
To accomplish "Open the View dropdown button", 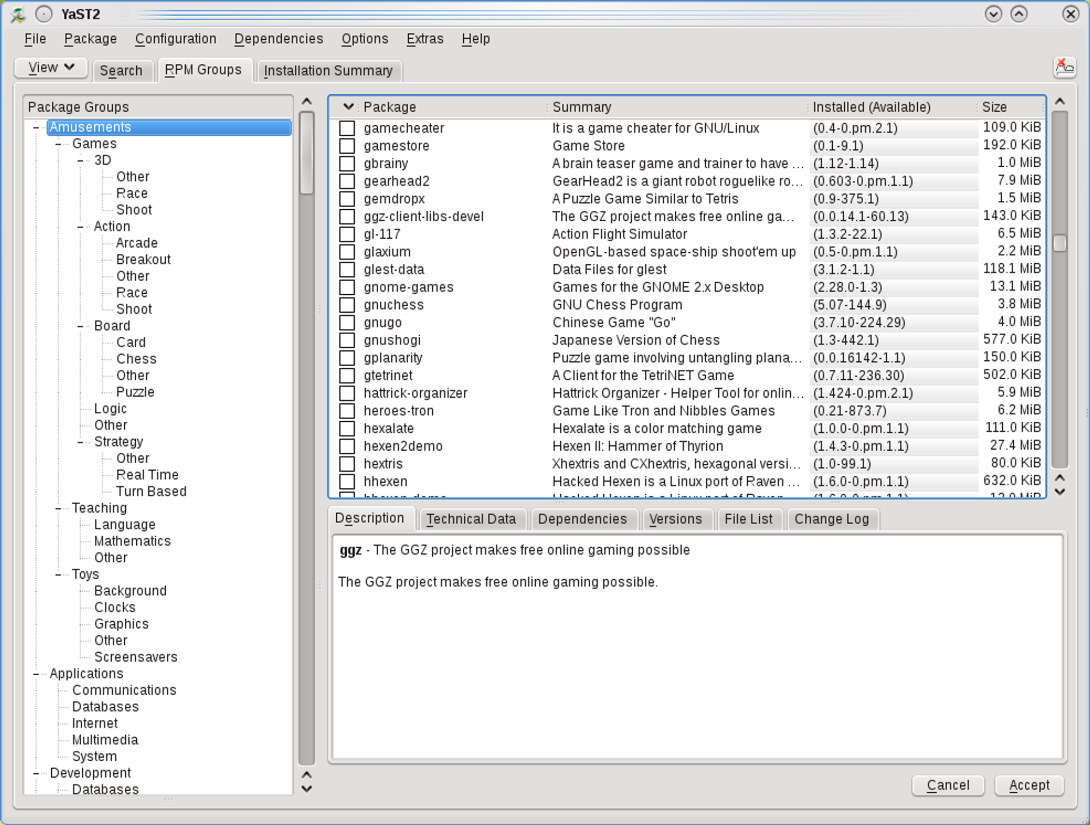I will click(51, 68).
